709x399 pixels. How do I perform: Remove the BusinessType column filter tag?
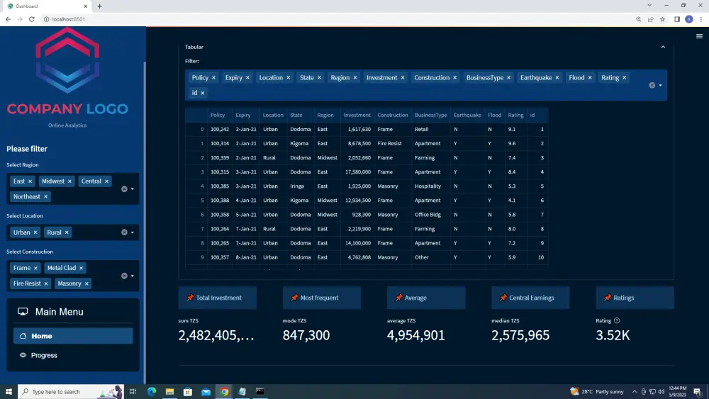[508, 78]
